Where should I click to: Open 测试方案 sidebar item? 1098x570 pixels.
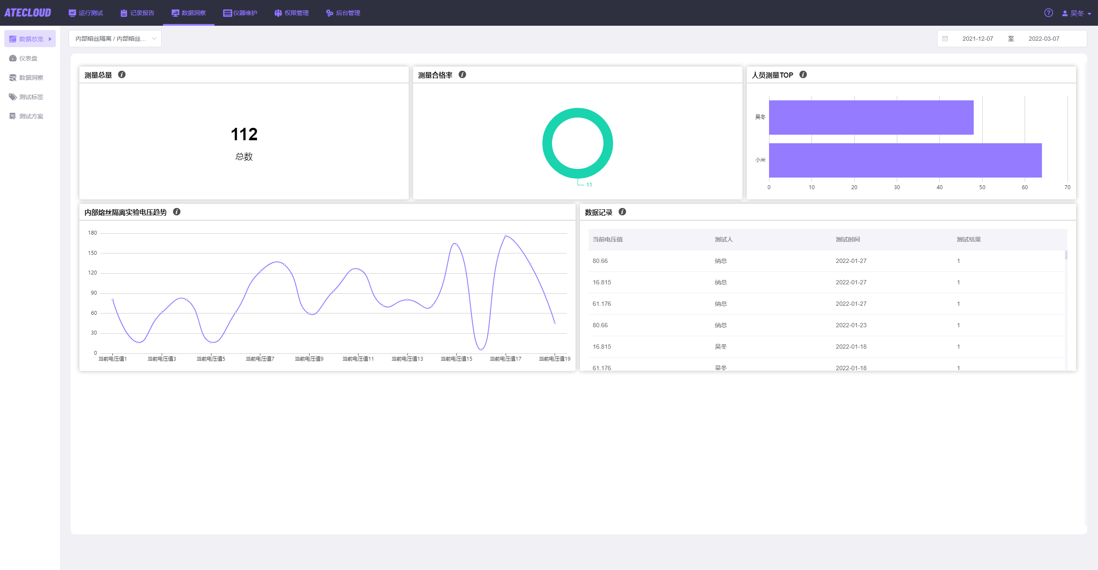pyautogui.click(x=31, y=116)
